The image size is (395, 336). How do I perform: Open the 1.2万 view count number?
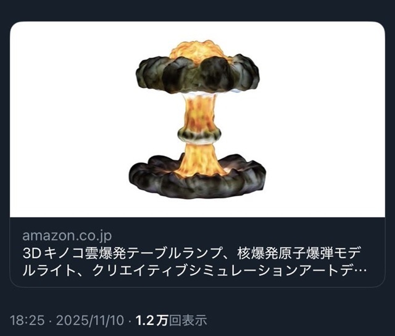pos(152,321)
